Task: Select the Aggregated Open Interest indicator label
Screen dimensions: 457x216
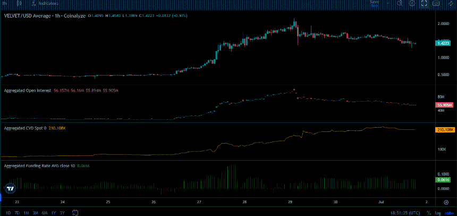Action: tap(28, 90)
